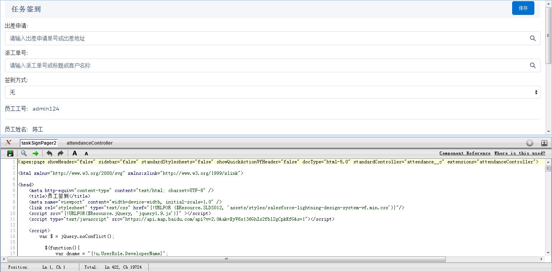Open search with the magnifier toolbar icon
The image size is (552, 272).
tap(24, 153)
